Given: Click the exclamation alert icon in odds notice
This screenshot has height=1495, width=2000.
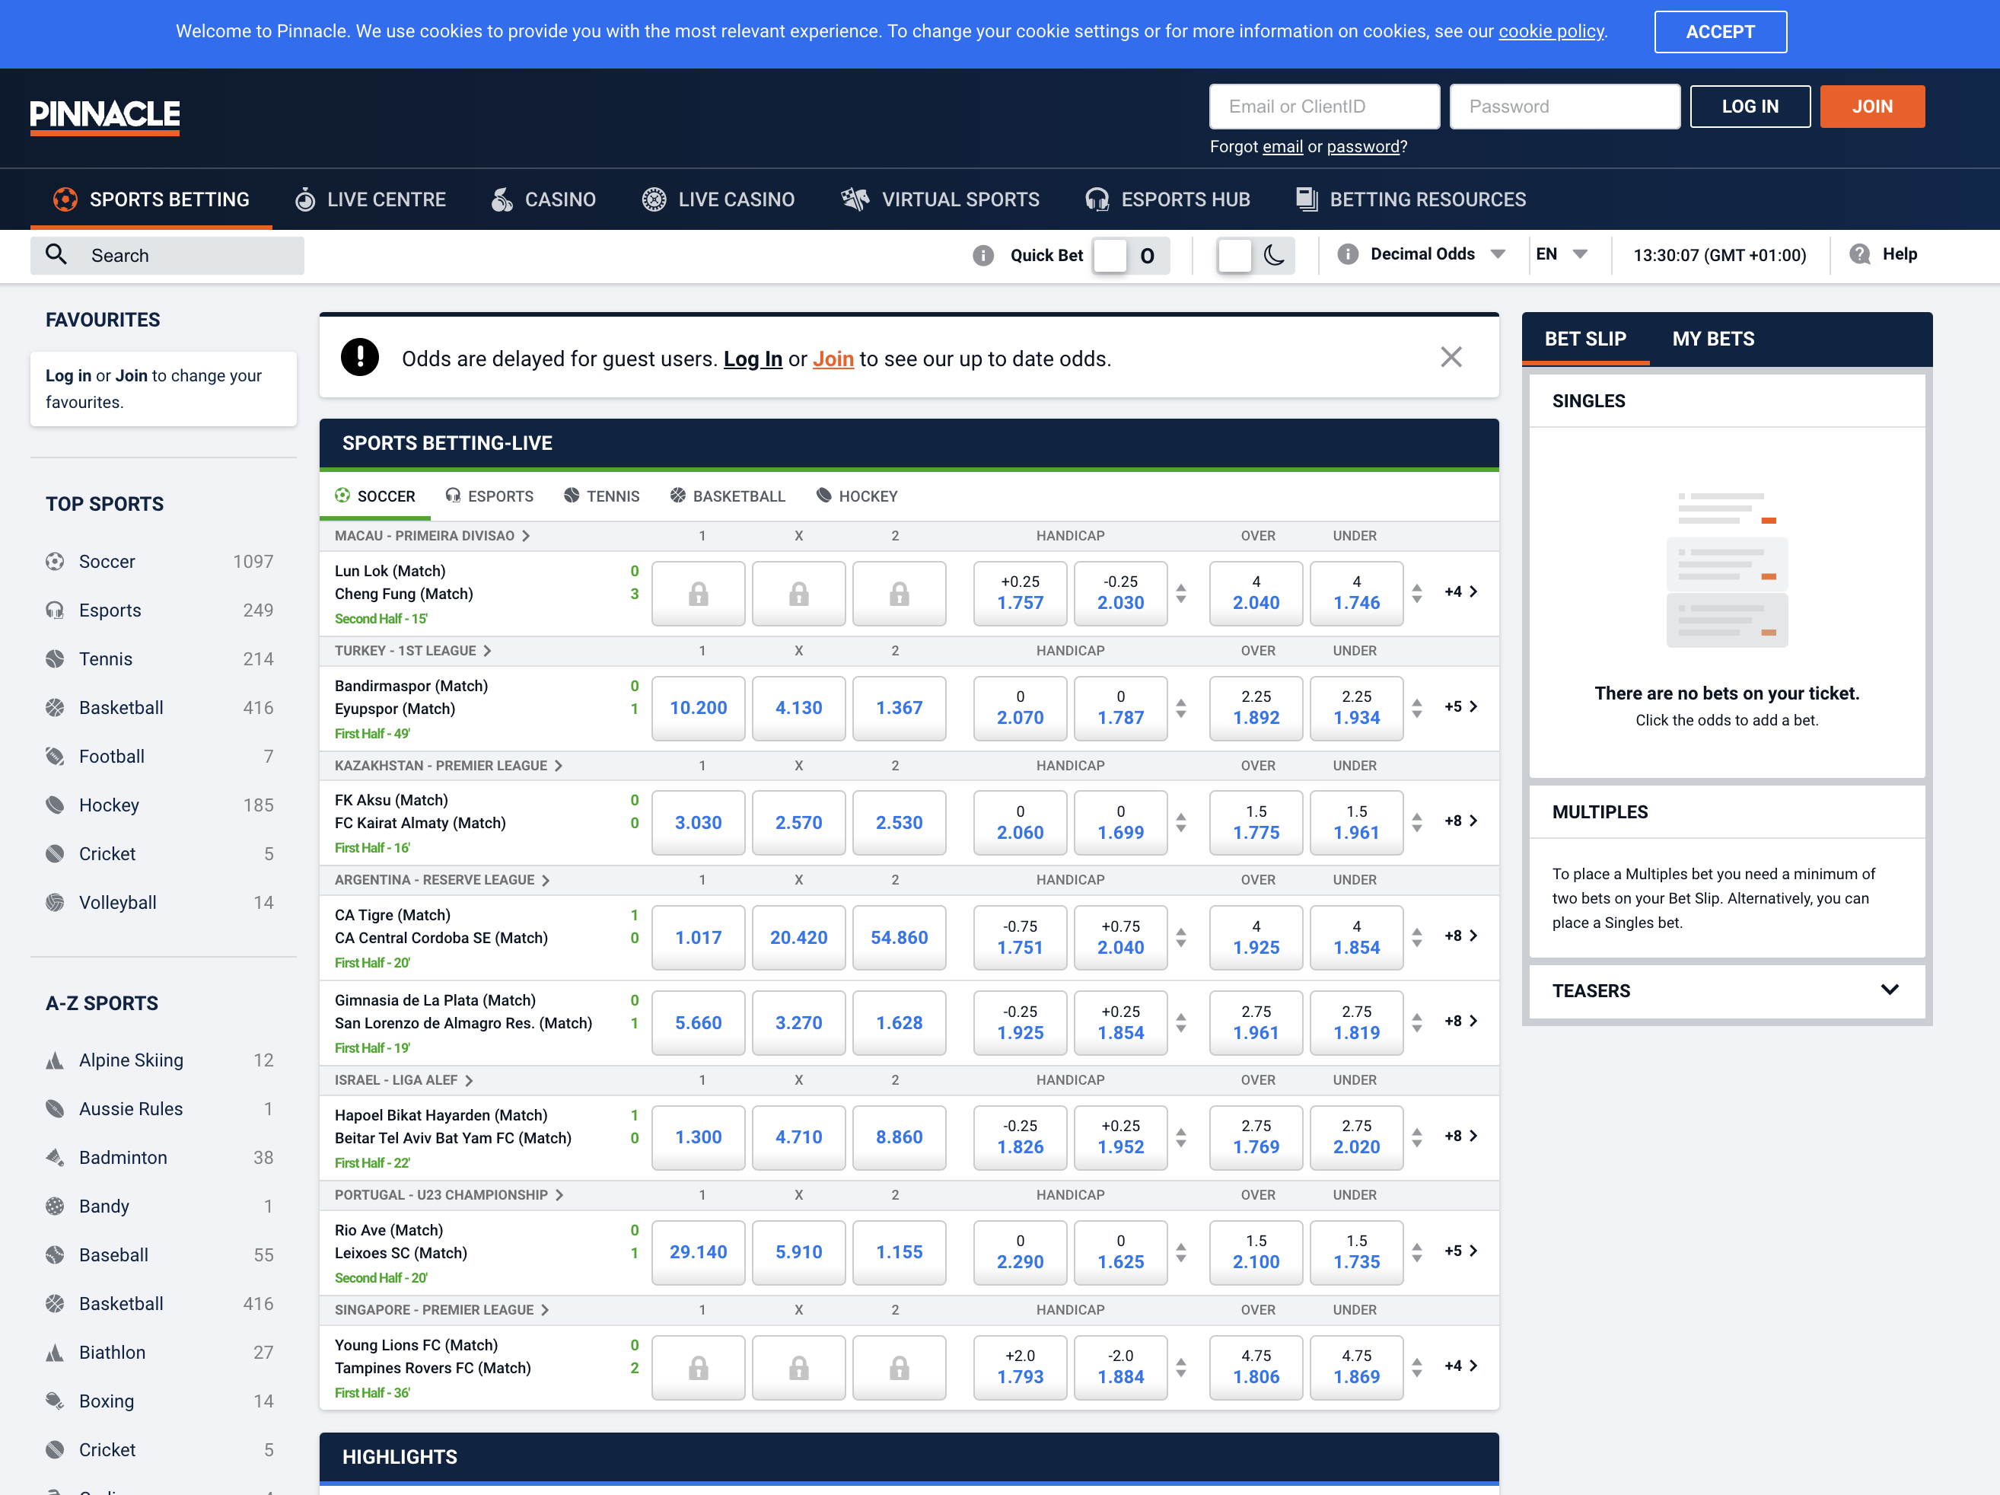Looking at the screenshot, I should (360, 359).
